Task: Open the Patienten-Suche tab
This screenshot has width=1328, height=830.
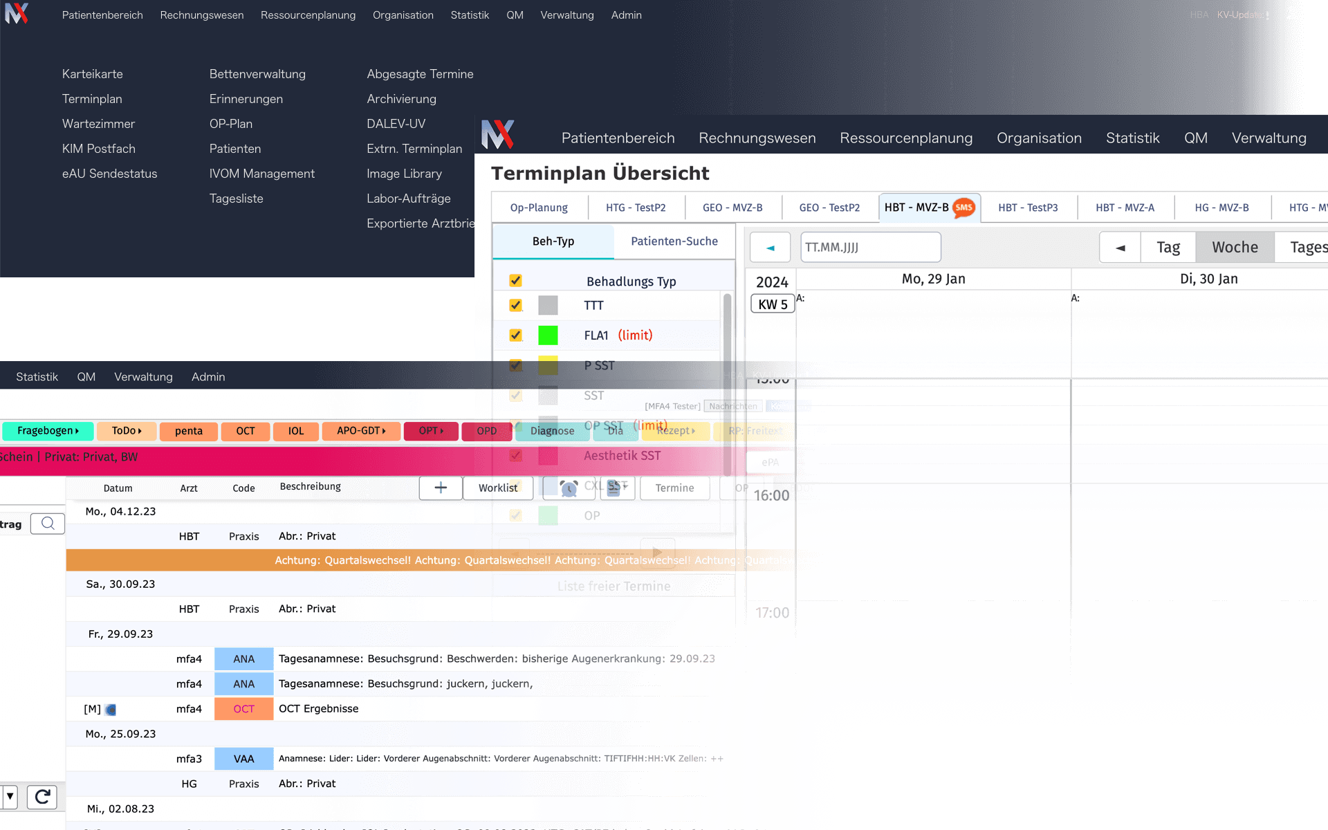Action: point(674,241)
